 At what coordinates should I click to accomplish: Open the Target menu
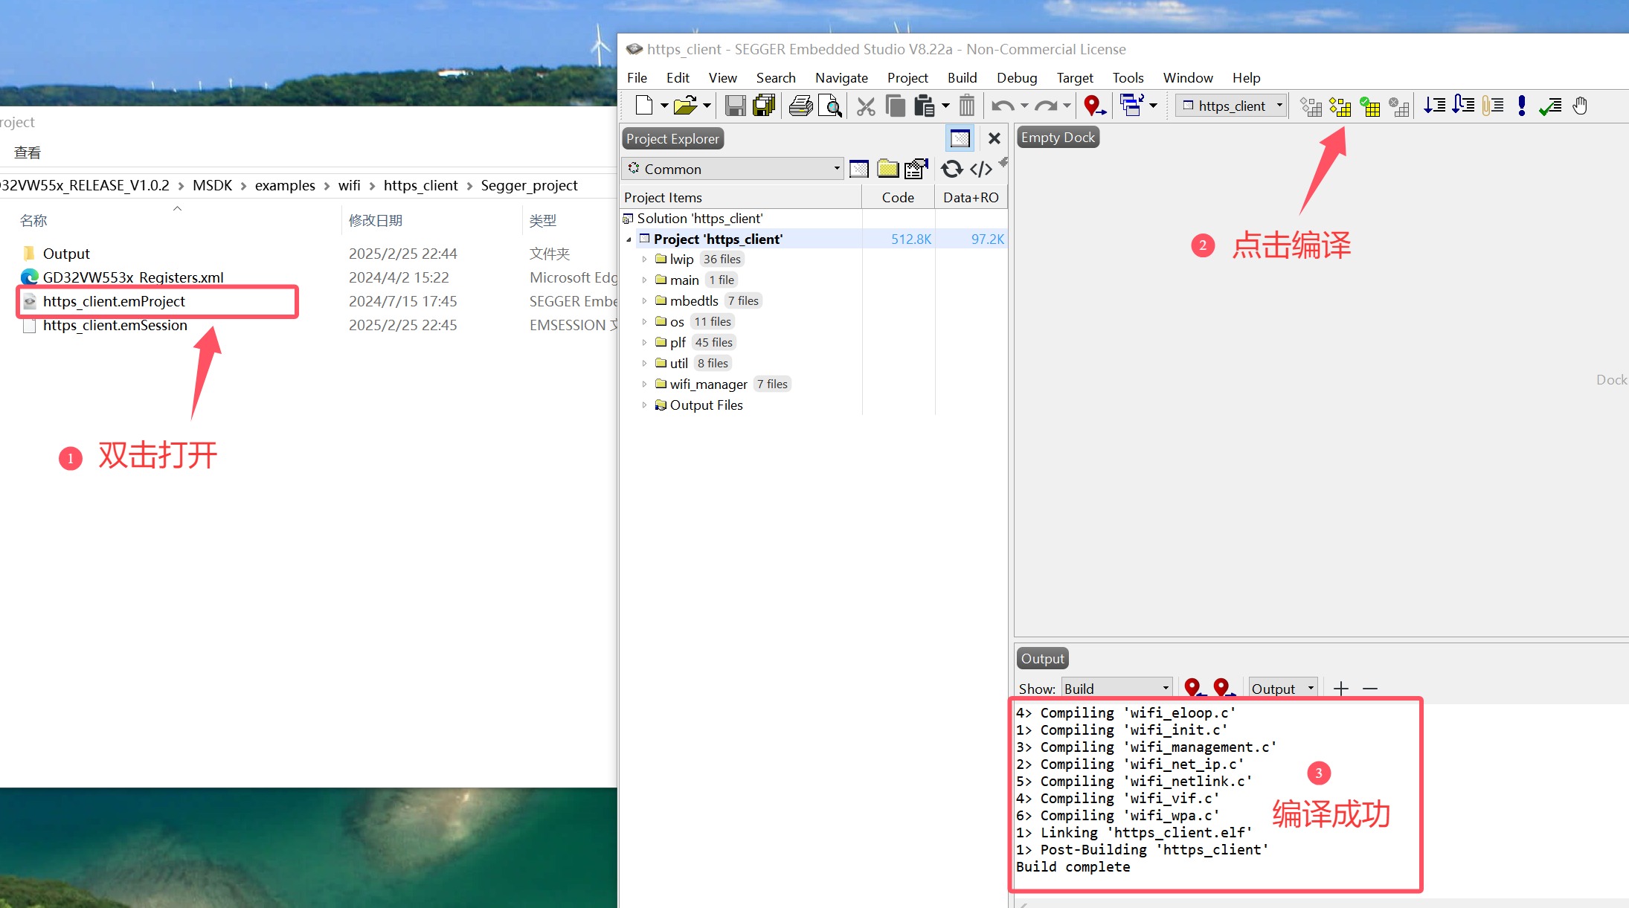pos(1074,78)
